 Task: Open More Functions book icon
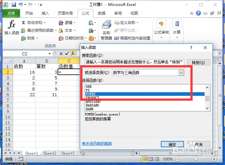pyautogui.click(x=92, y=38)
